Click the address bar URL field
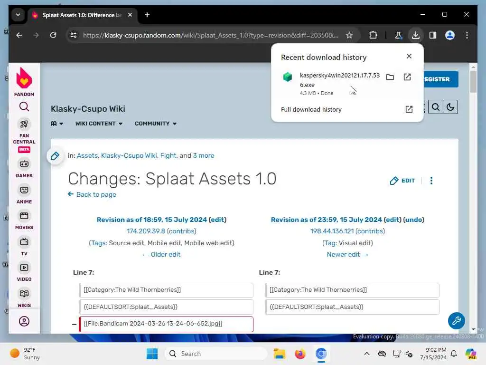The width and height of the screenshot is (486, 365). [211, 35]
